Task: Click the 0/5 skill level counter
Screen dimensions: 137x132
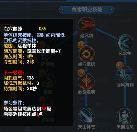Action: tap(42, 29)
